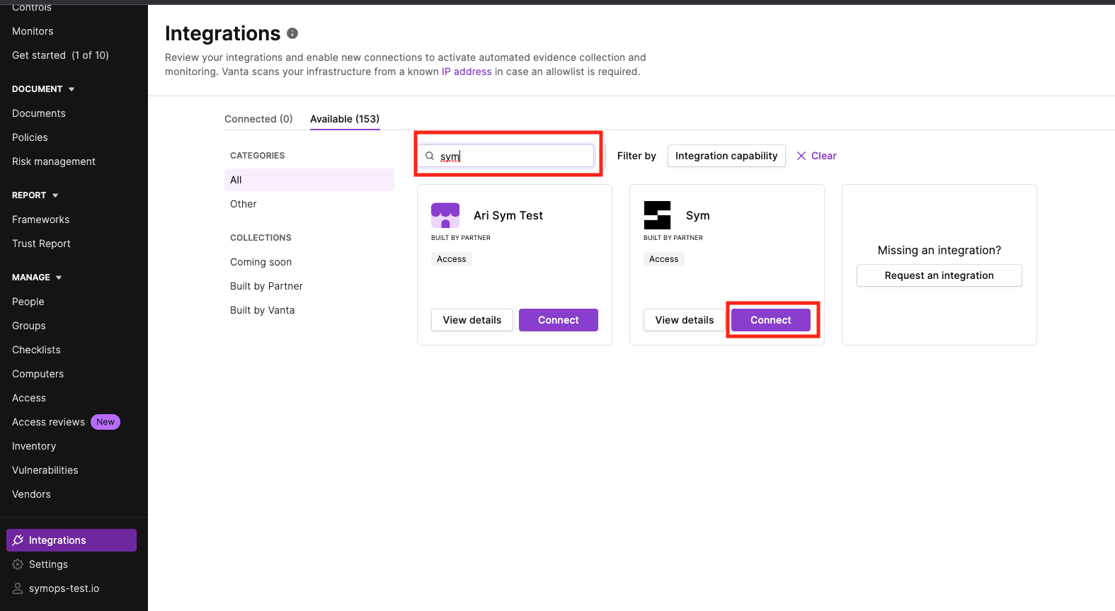The height and width of the screenshot is (611, 1115).
Task: Open Inventory page
Action: pos(34,446)
